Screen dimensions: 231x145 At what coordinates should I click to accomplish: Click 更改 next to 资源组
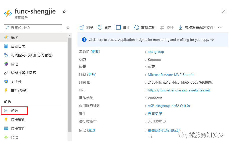(x=95, y=52)
